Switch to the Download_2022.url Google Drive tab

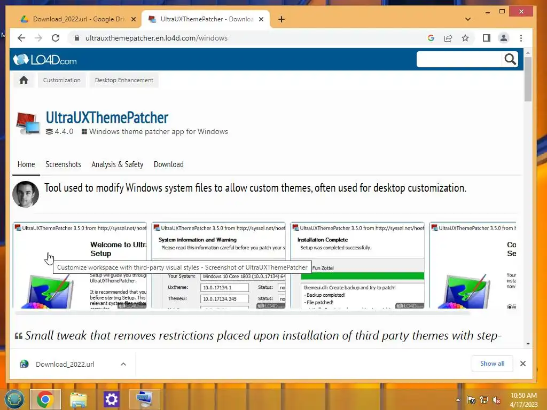coord(73,19)
